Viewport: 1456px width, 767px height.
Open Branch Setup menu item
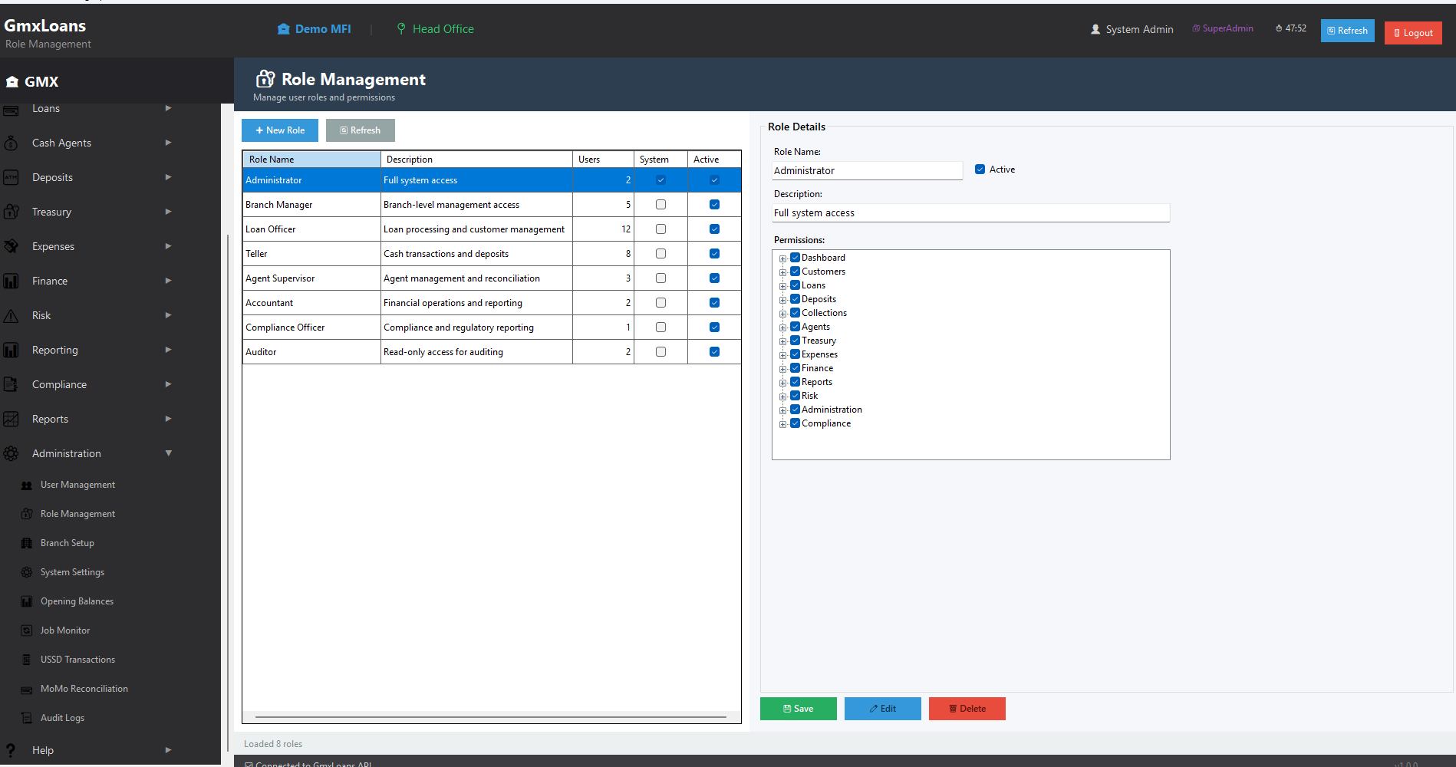click(x=68, y=543)
